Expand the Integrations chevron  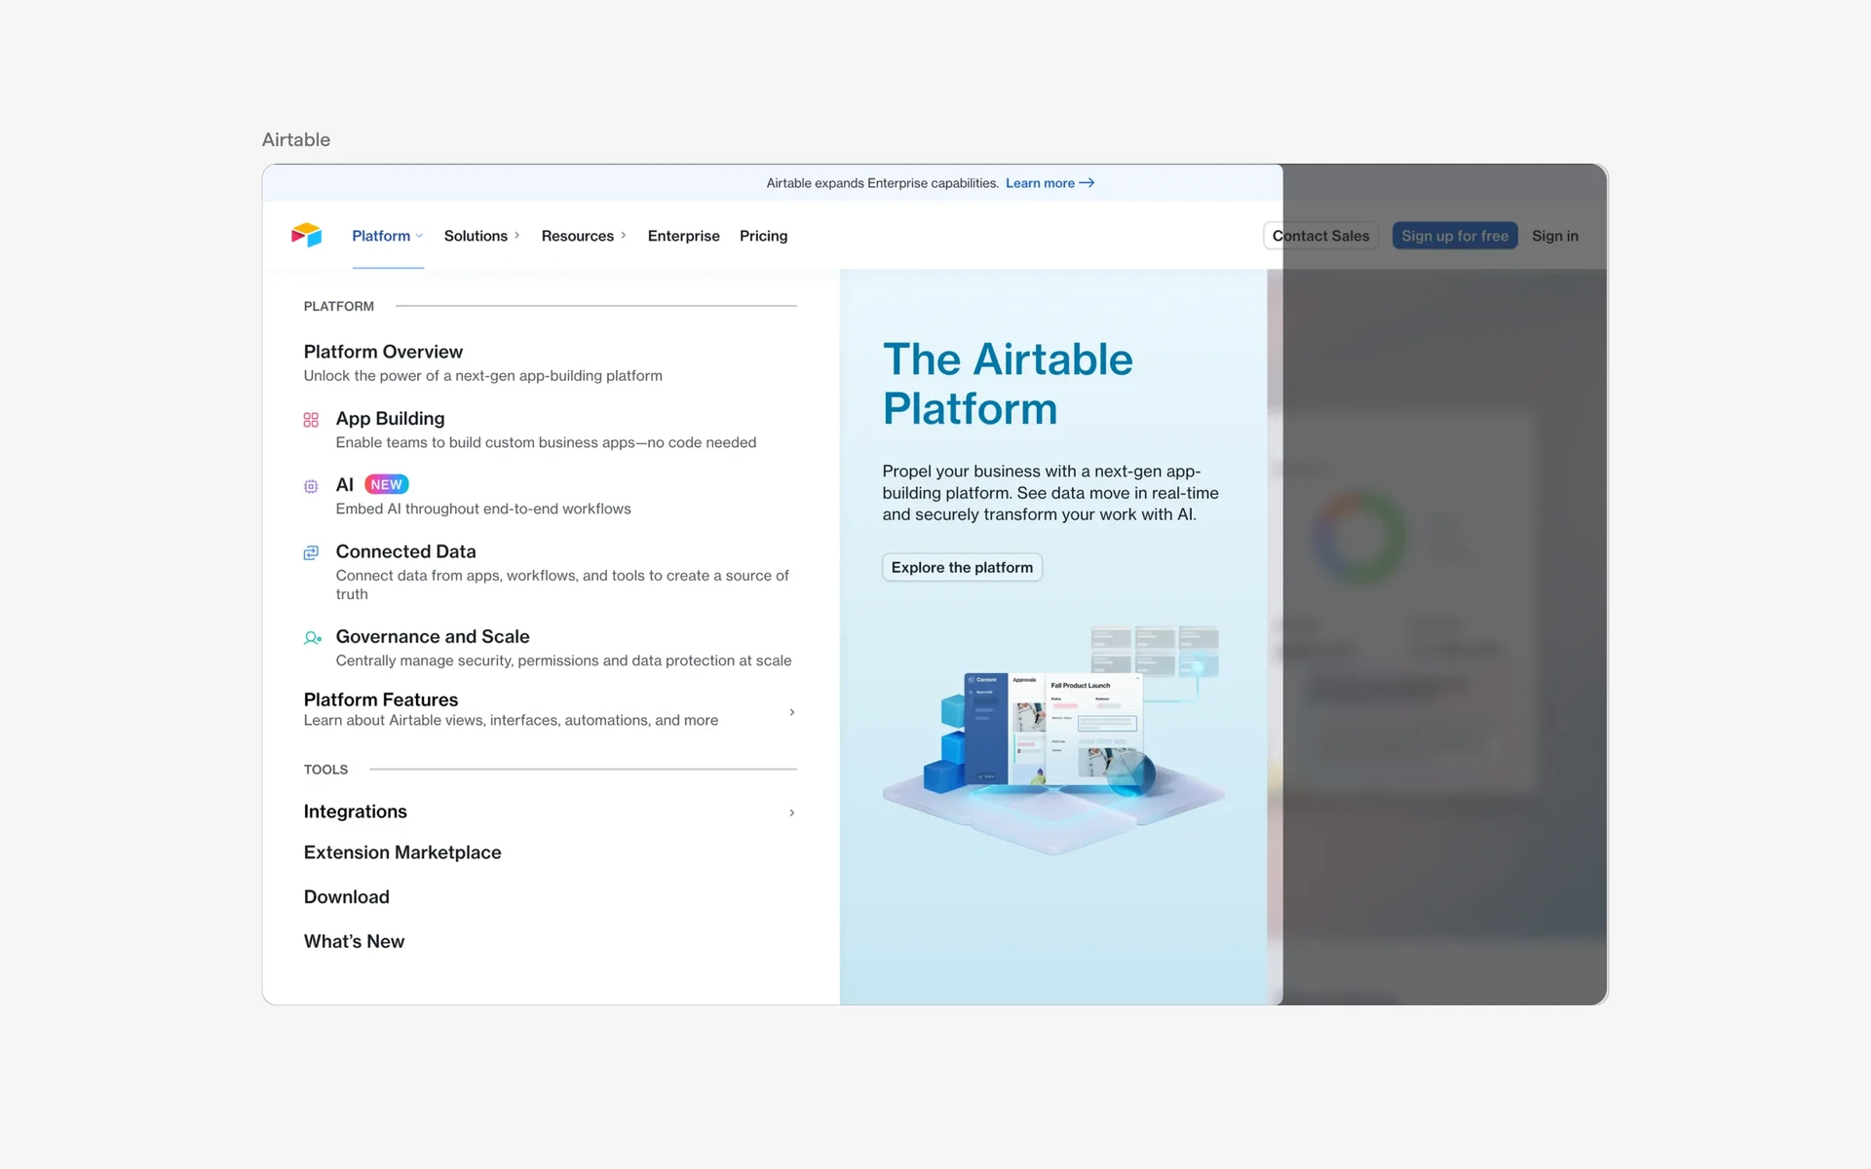[792, 812]
